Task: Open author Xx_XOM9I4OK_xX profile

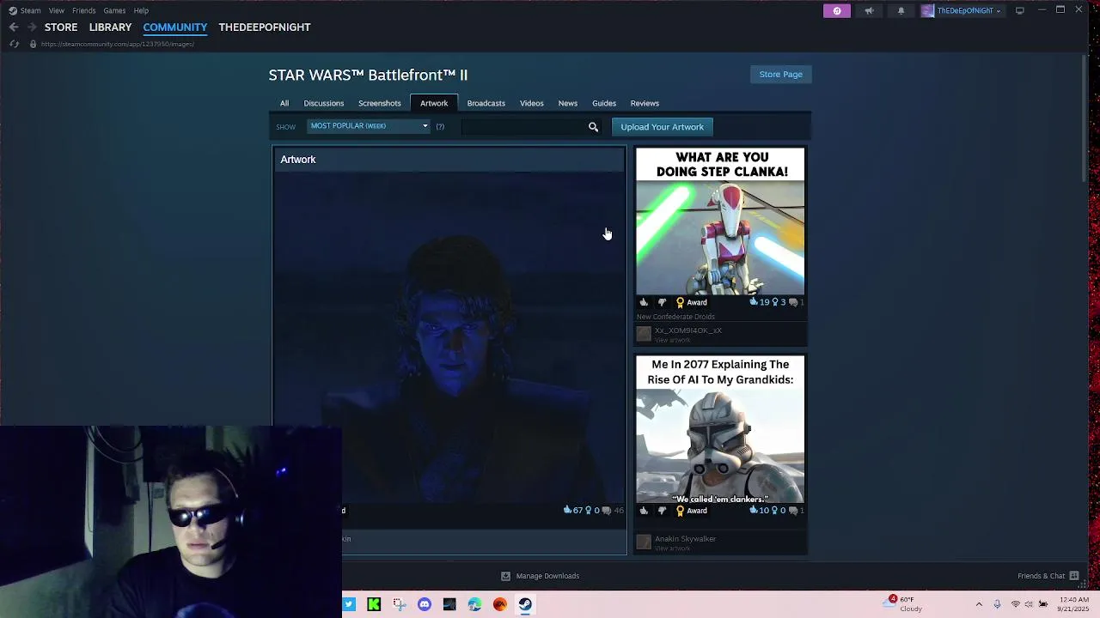Action: tap(688, 330)
